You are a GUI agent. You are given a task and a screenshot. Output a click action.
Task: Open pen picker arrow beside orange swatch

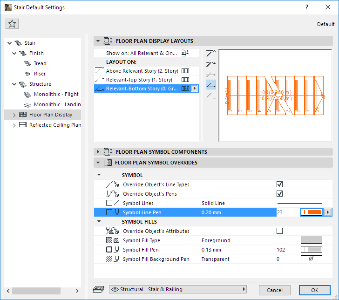(328, 212)
